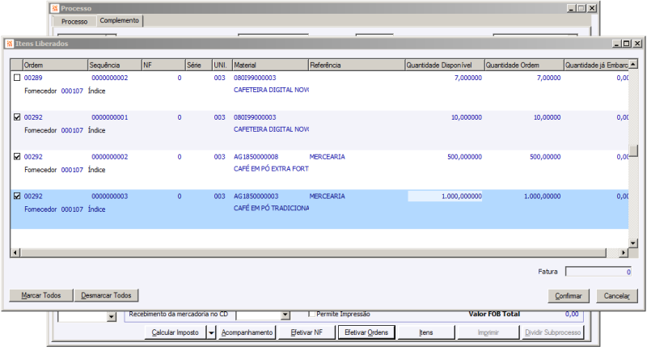Click the Dividir Subprocesso button
This screenshot has height=351, width=647.
coord(552,332)
